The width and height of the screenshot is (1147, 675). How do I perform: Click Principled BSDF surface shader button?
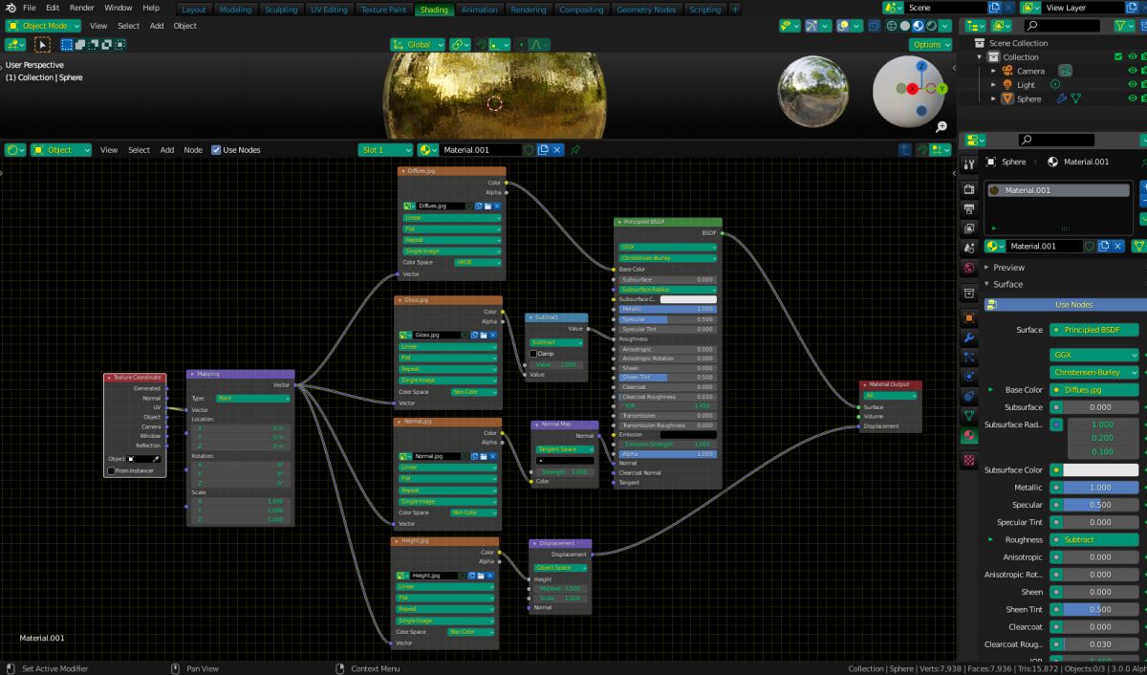click(1094, 330)
